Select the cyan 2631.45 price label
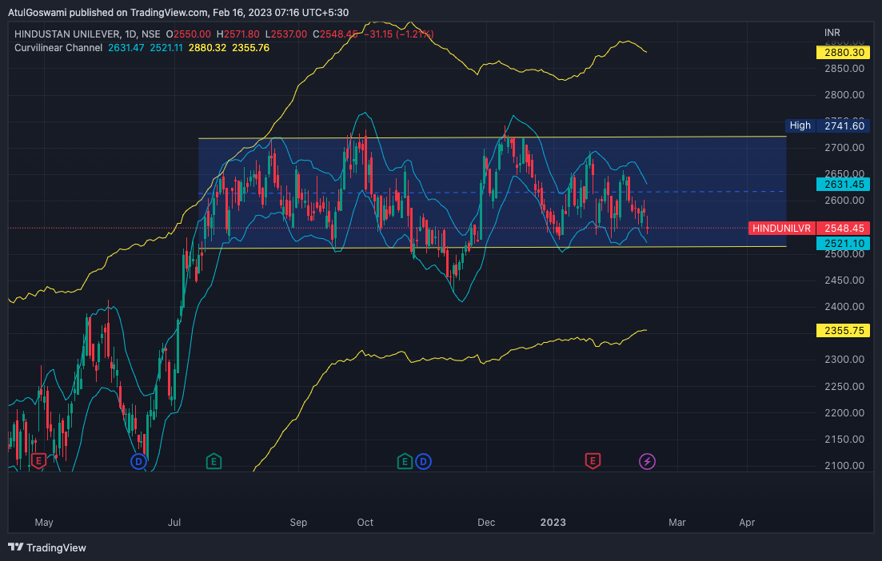The width and height of the screenshot is (882, 561). point(843,185)
